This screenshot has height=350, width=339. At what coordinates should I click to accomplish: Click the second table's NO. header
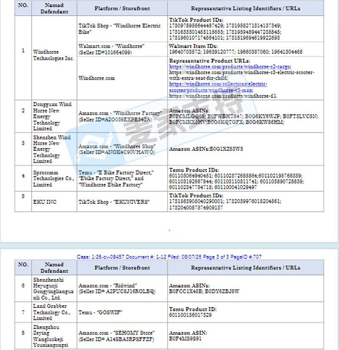coord(23,267)
